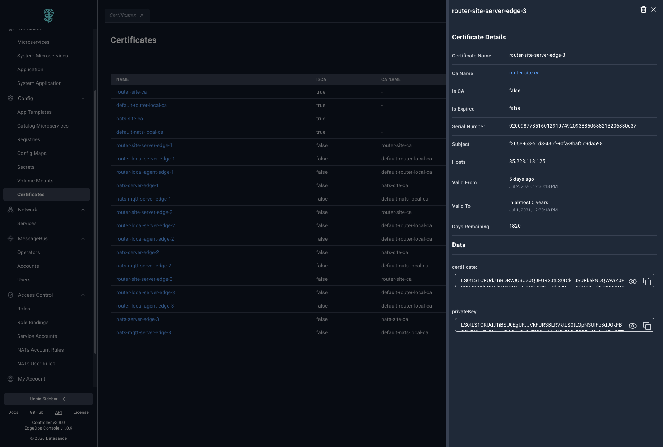663x447 pixels.
Task: Open NATs User Rules
Action: 36,364
